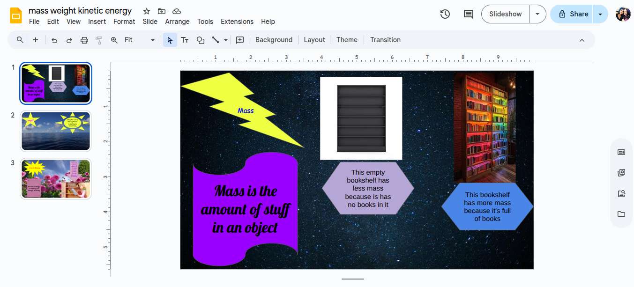Select slide 2 thumbnail
634x287 pixels.
click(56, 131)
